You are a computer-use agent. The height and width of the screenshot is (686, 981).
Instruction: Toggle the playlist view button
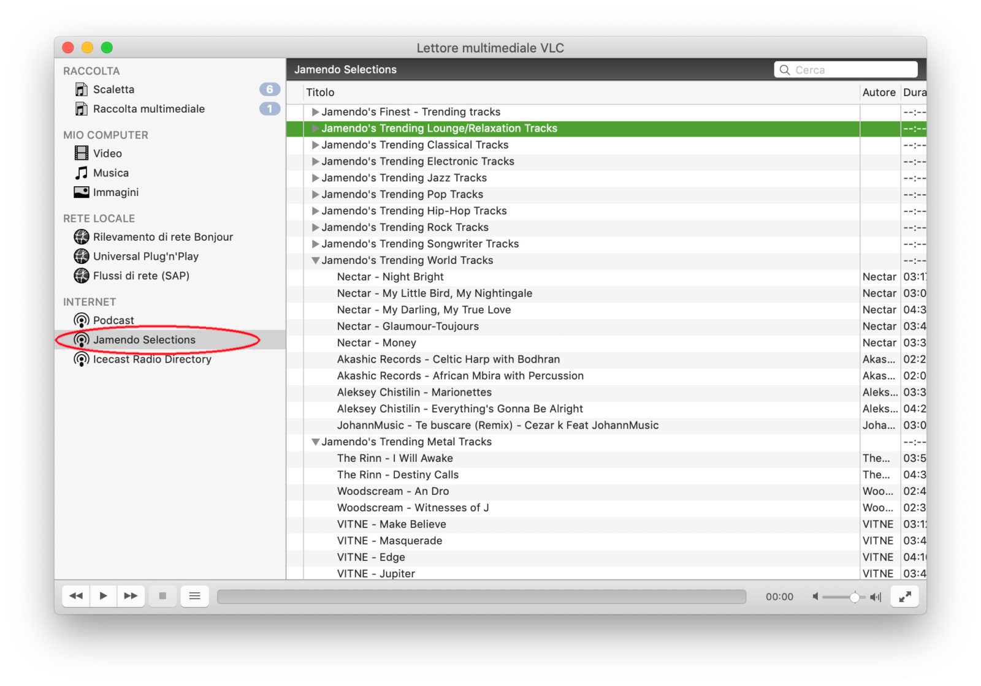click(194, 596)
